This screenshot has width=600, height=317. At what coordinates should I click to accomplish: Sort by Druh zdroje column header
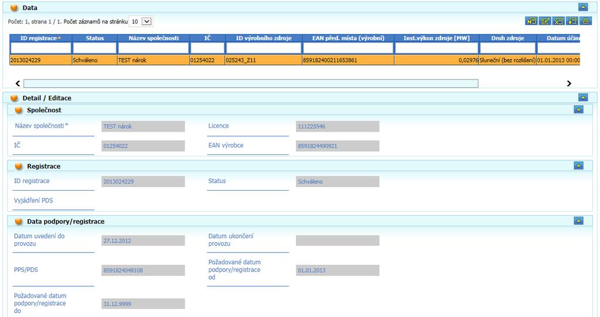[508, 38]
